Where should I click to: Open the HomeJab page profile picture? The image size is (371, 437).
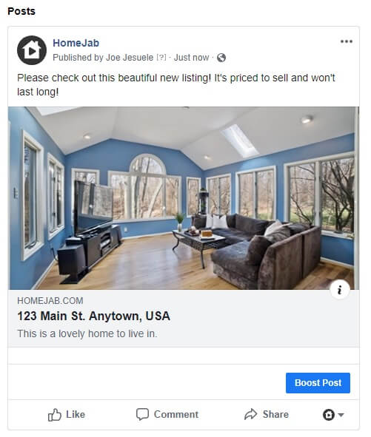point(32,50)
